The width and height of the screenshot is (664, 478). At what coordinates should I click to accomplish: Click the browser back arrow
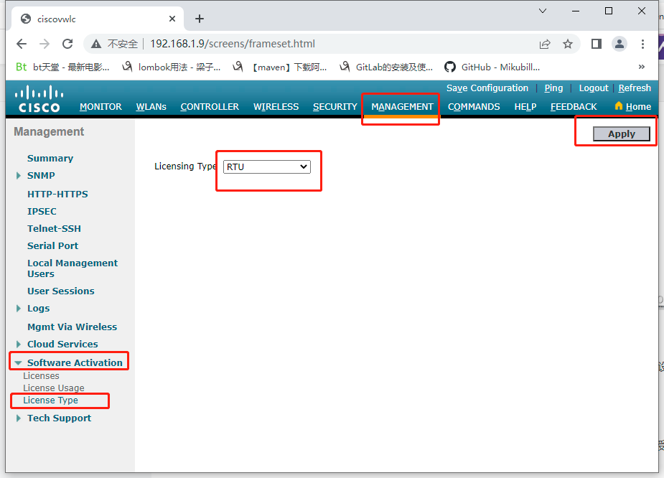[x=21, y=43]
